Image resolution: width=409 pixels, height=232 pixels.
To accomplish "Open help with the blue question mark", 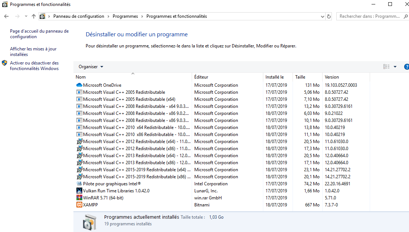I will 406,67.
